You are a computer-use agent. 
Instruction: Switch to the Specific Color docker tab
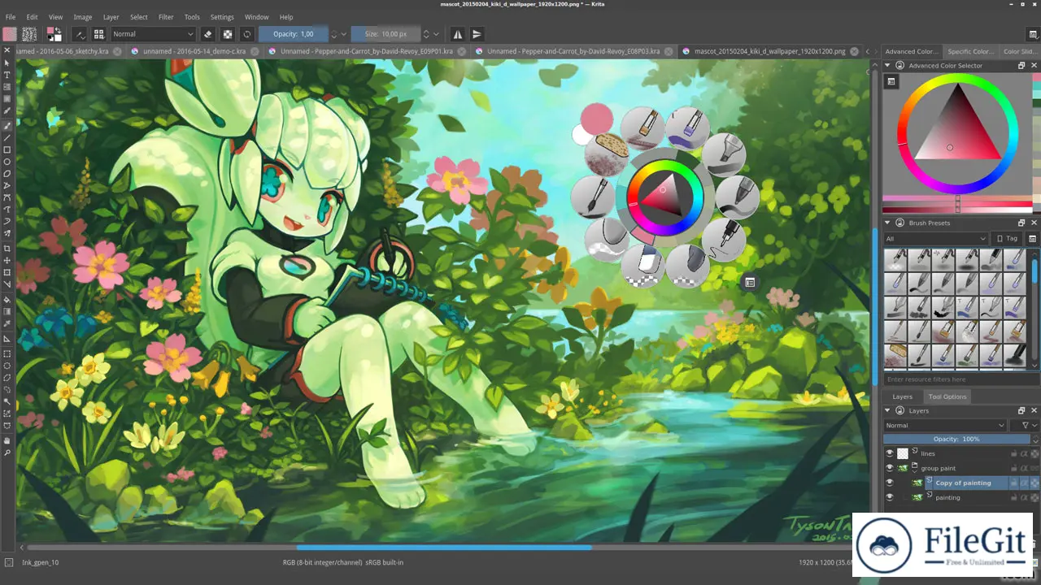970,51
